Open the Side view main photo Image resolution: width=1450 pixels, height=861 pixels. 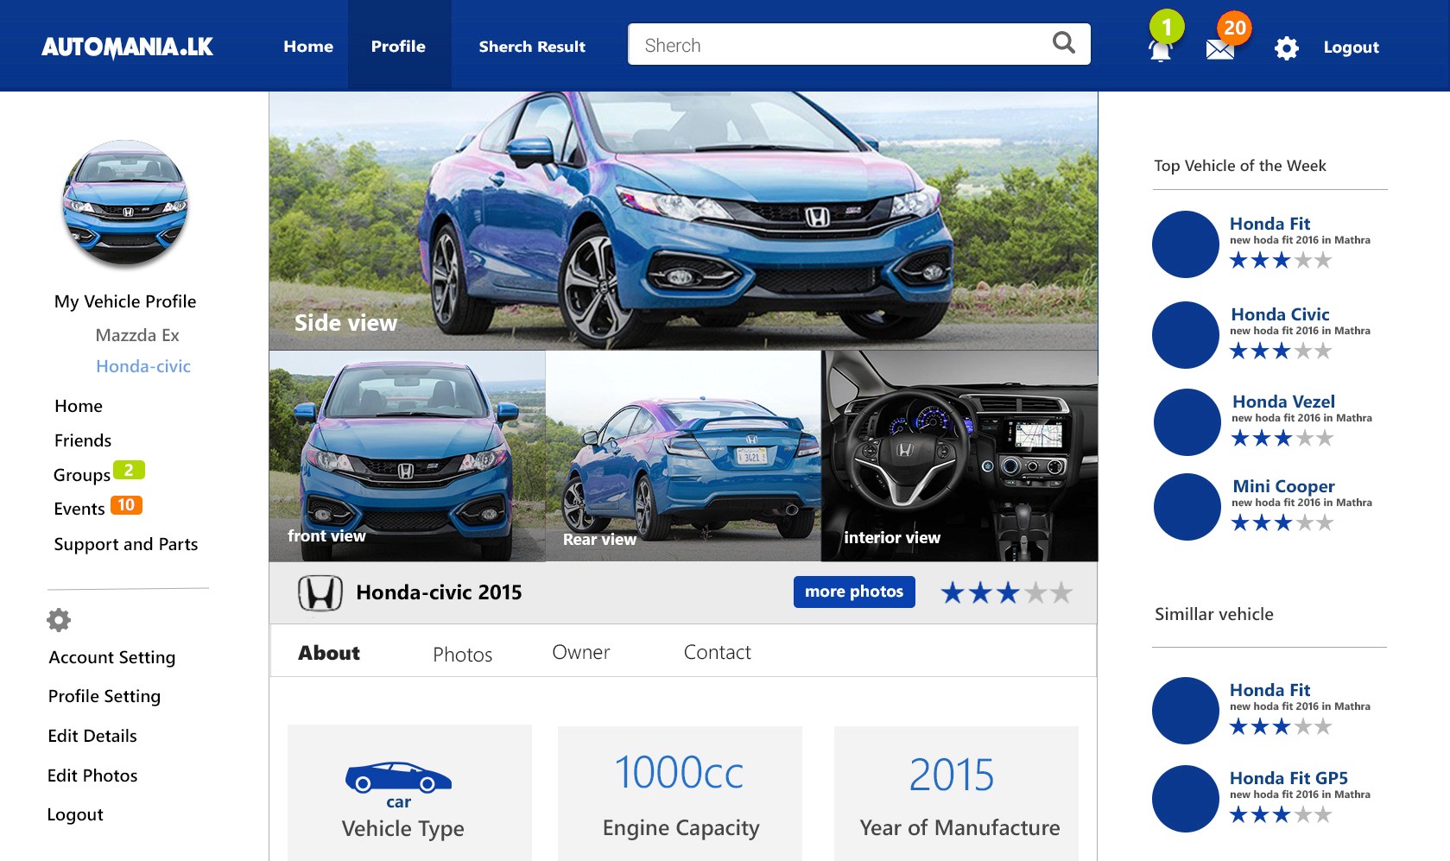pos(683,221)
